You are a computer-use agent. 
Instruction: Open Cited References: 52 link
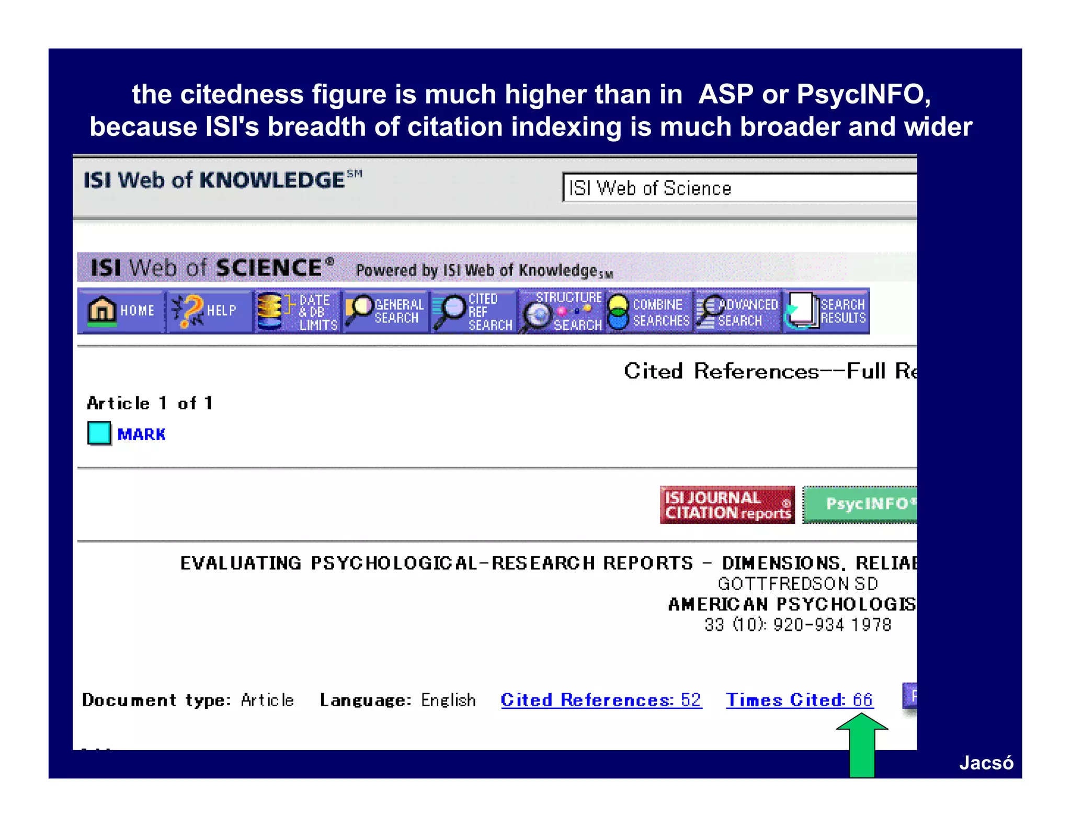pos(601,699)
